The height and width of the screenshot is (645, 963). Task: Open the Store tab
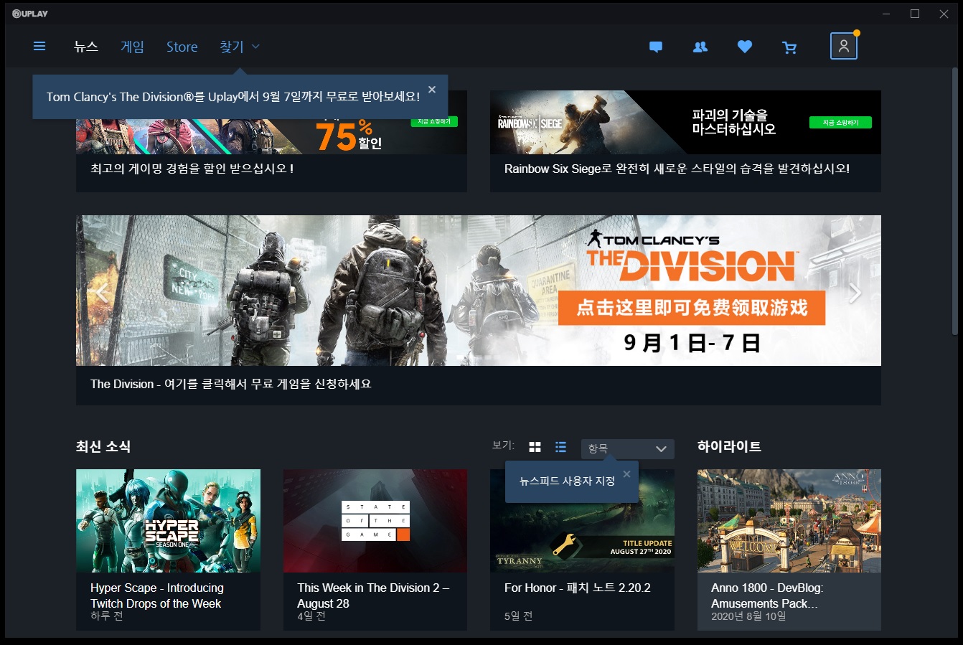pyautogui.click(x=182, y=47)
